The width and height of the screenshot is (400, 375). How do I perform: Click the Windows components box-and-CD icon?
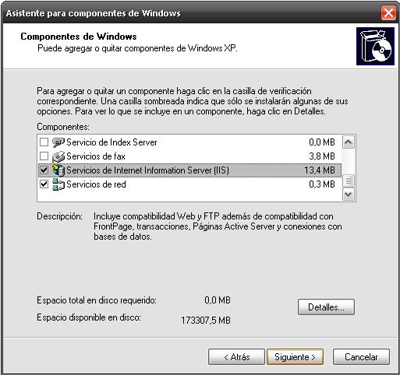pos(375,46)
